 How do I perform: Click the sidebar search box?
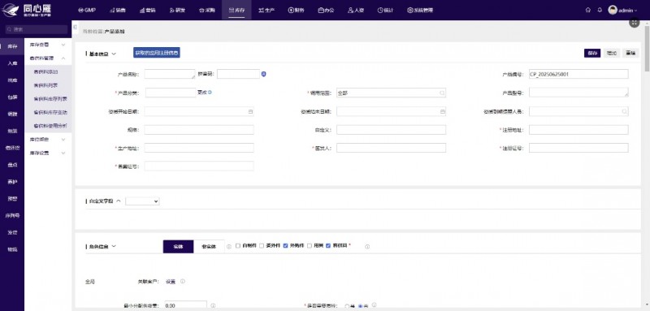(36, 29)
